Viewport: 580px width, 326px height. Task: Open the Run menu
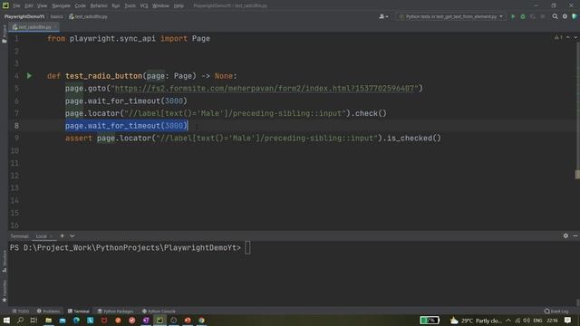pos(116,5)
